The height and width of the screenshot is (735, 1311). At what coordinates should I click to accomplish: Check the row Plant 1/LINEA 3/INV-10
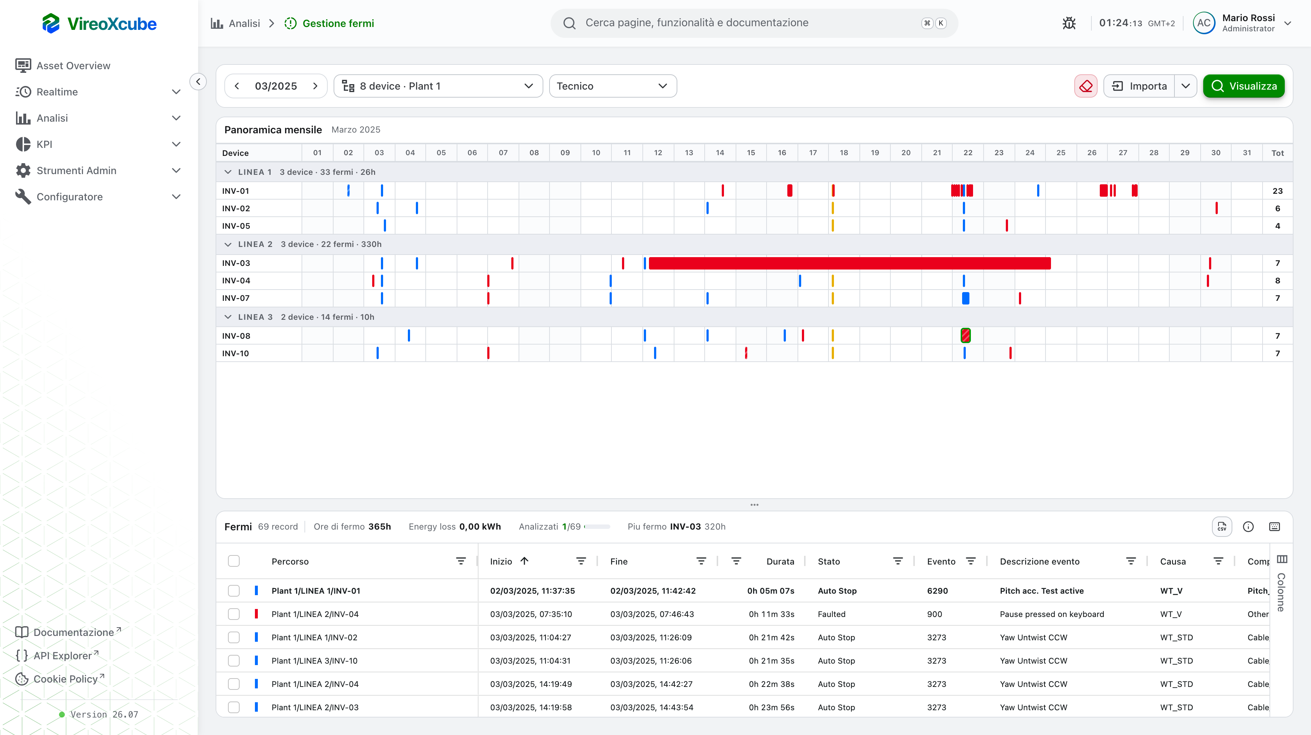pos(233,661)
